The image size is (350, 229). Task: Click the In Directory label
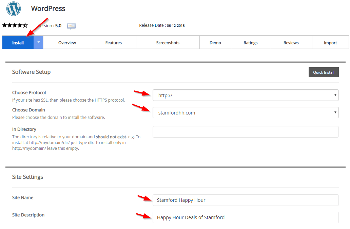[24, 129]
